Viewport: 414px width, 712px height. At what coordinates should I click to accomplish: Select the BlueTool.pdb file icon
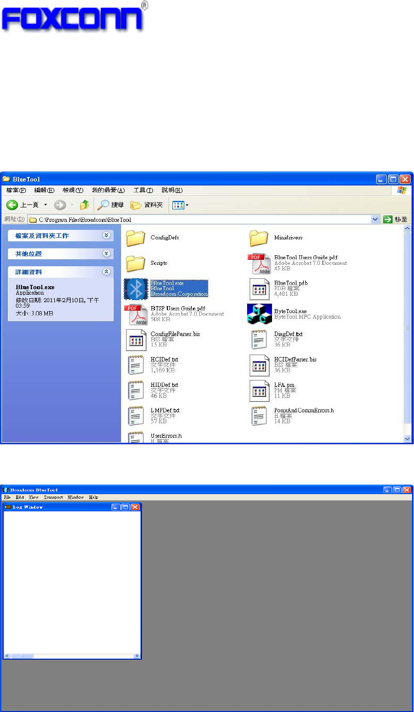point(259,289)
